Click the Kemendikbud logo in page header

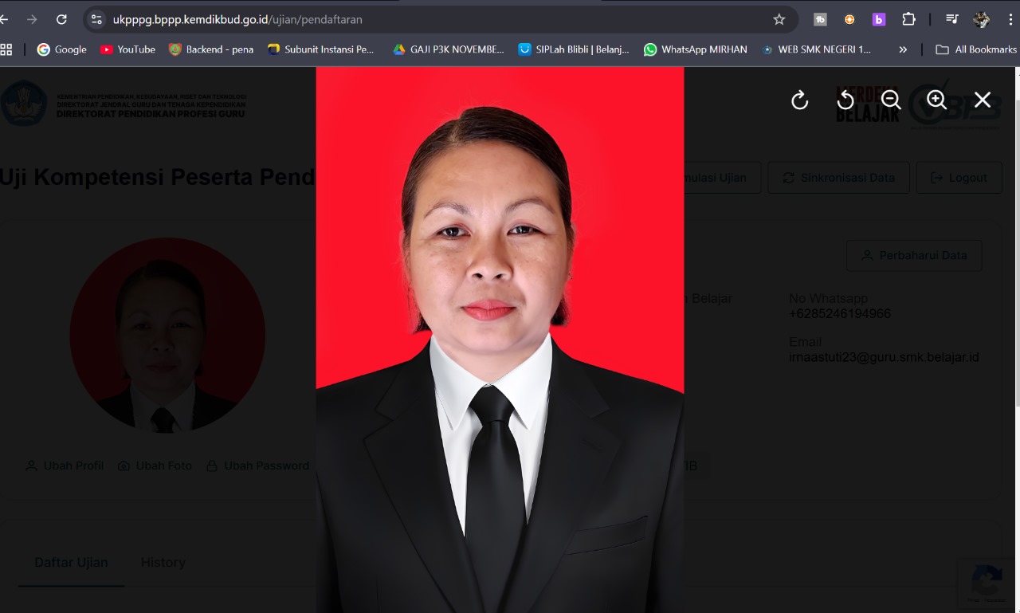[x=24, y=103]
